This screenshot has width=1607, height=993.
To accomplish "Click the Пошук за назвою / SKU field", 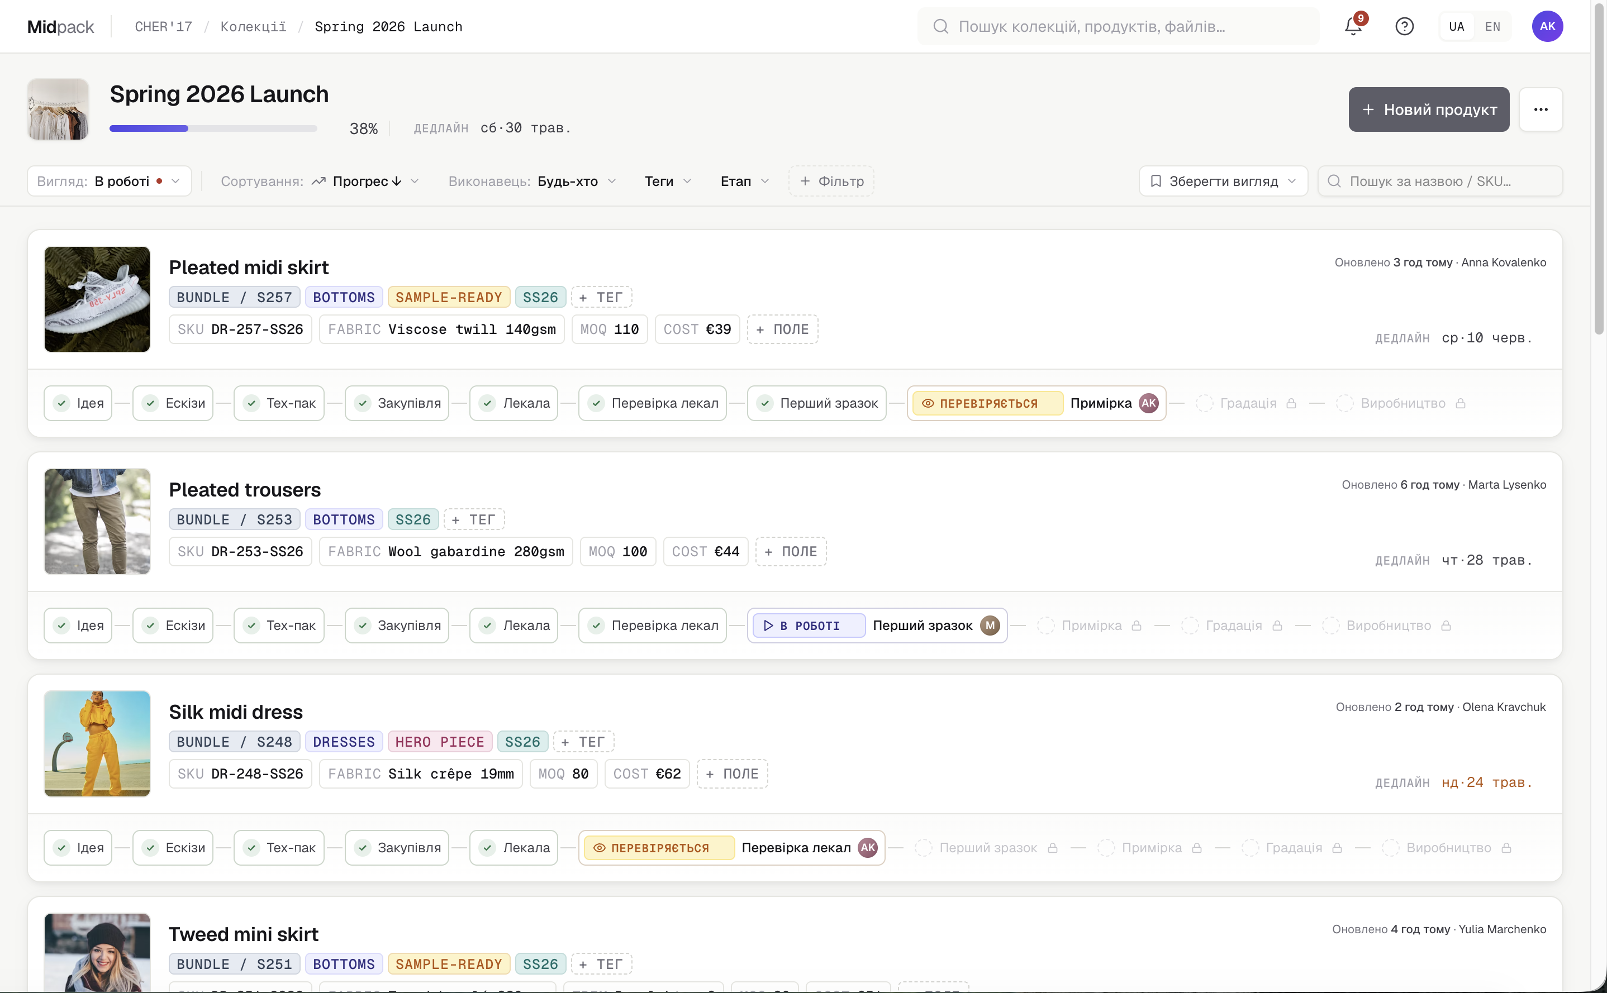I will point(1440,182).
